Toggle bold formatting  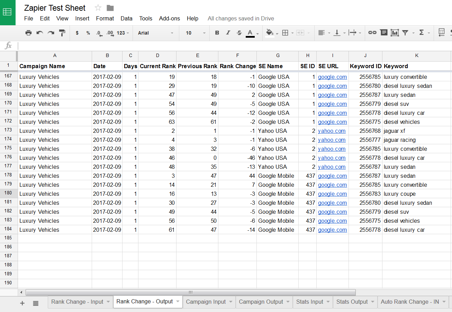[x=217, y=33]
